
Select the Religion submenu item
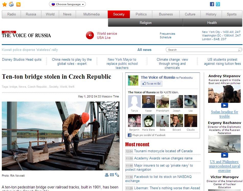pyautogui.click(x=145, y=23)
